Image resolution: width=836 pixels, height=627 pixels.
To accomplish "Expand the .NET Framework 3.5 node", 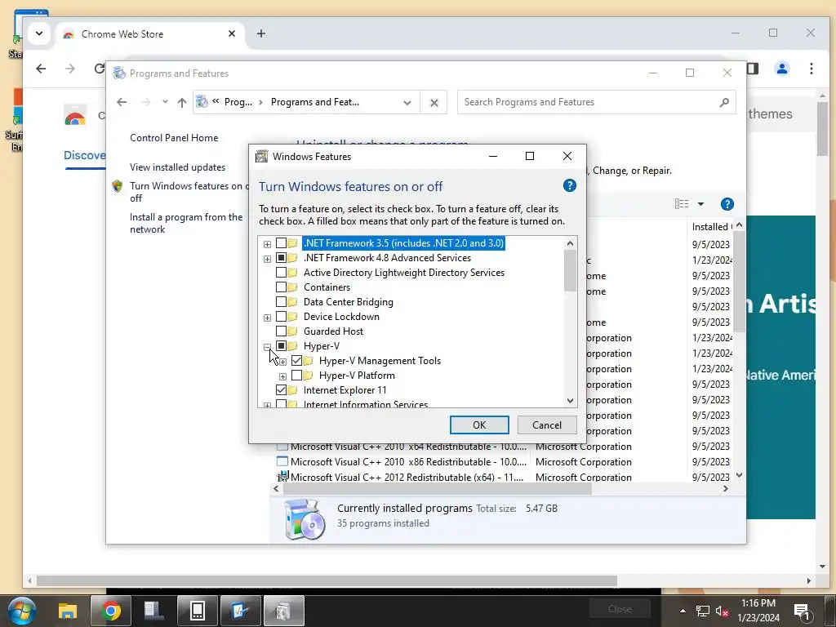I will pyautogui.click(x=267, y=244).
